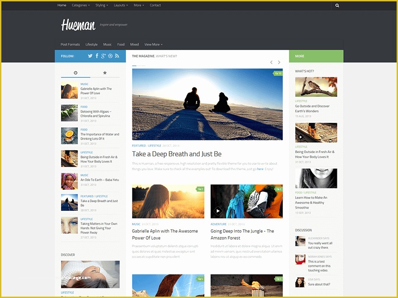Go to Home in top navigation
The image size is (398, 298).
(62, 5)
